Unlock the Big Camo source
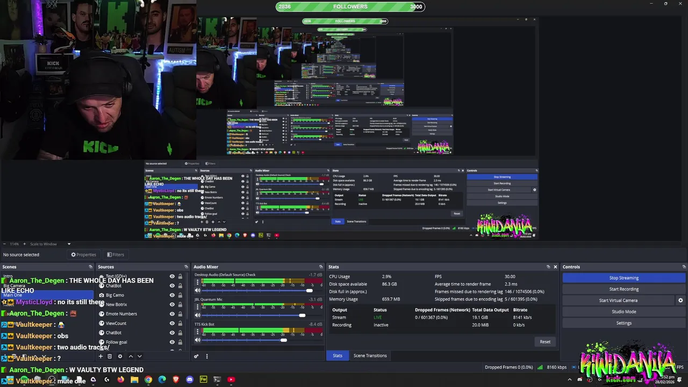Viewport: 688px width, 387px height. click(180, 295)
